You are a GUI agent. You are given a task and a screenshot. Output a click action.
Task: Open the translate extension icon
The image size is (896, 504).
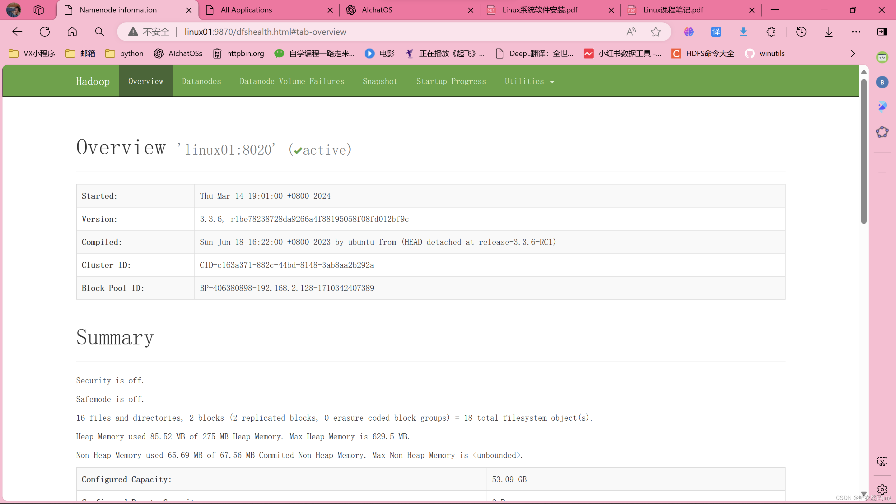point(716,32)
